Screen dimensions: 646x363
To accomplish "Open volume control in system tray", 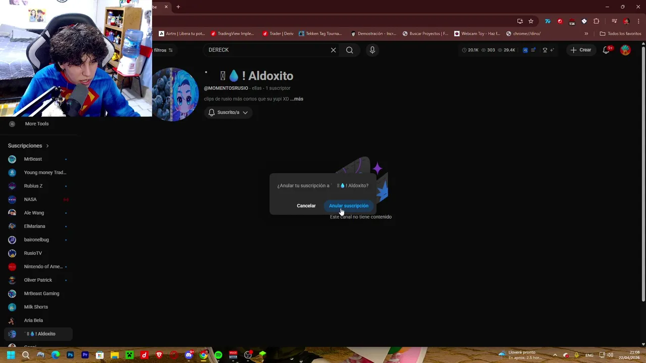I will point(611,355).
